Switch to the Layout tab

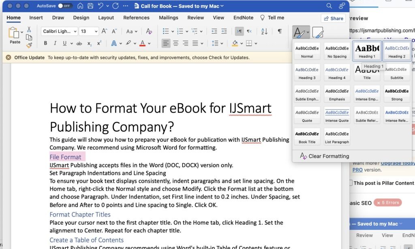click(106, 17)
